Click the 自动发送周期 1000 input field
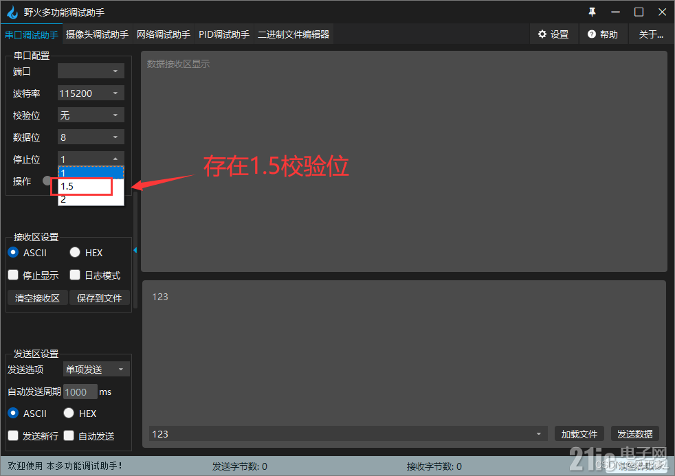Image resolution: width=675 pixels, height=476 pixels. [x=80, y=392]
